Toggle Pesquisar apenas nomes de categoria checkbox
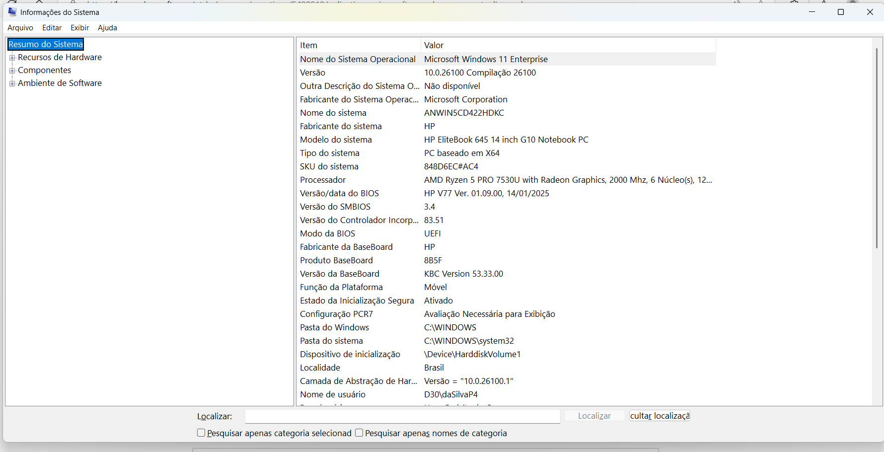Screen dimensions: 884x452 pos(359,433)
